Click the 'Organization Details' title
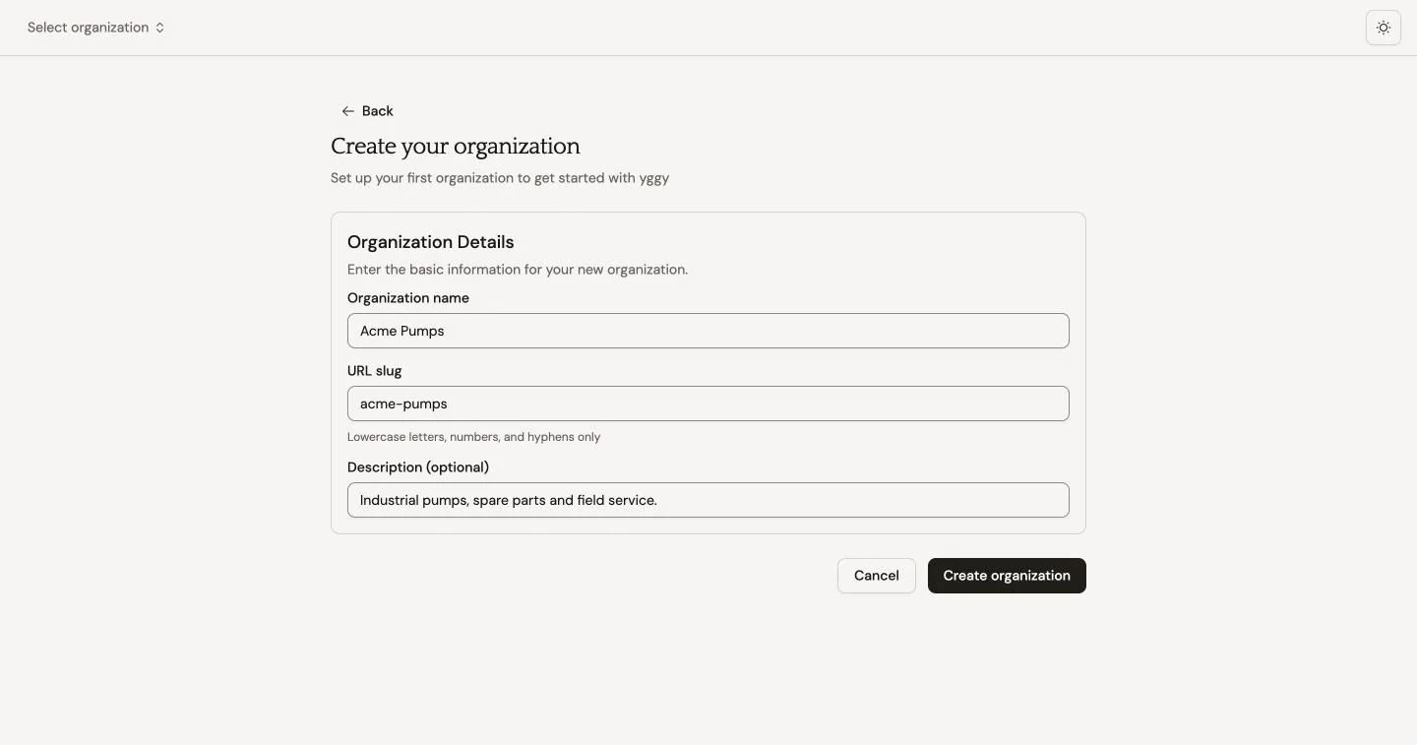 pos(431,242)
